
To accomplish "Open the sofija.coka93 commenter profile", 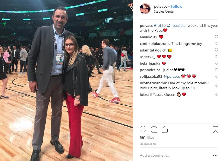I will coord(151,76).
